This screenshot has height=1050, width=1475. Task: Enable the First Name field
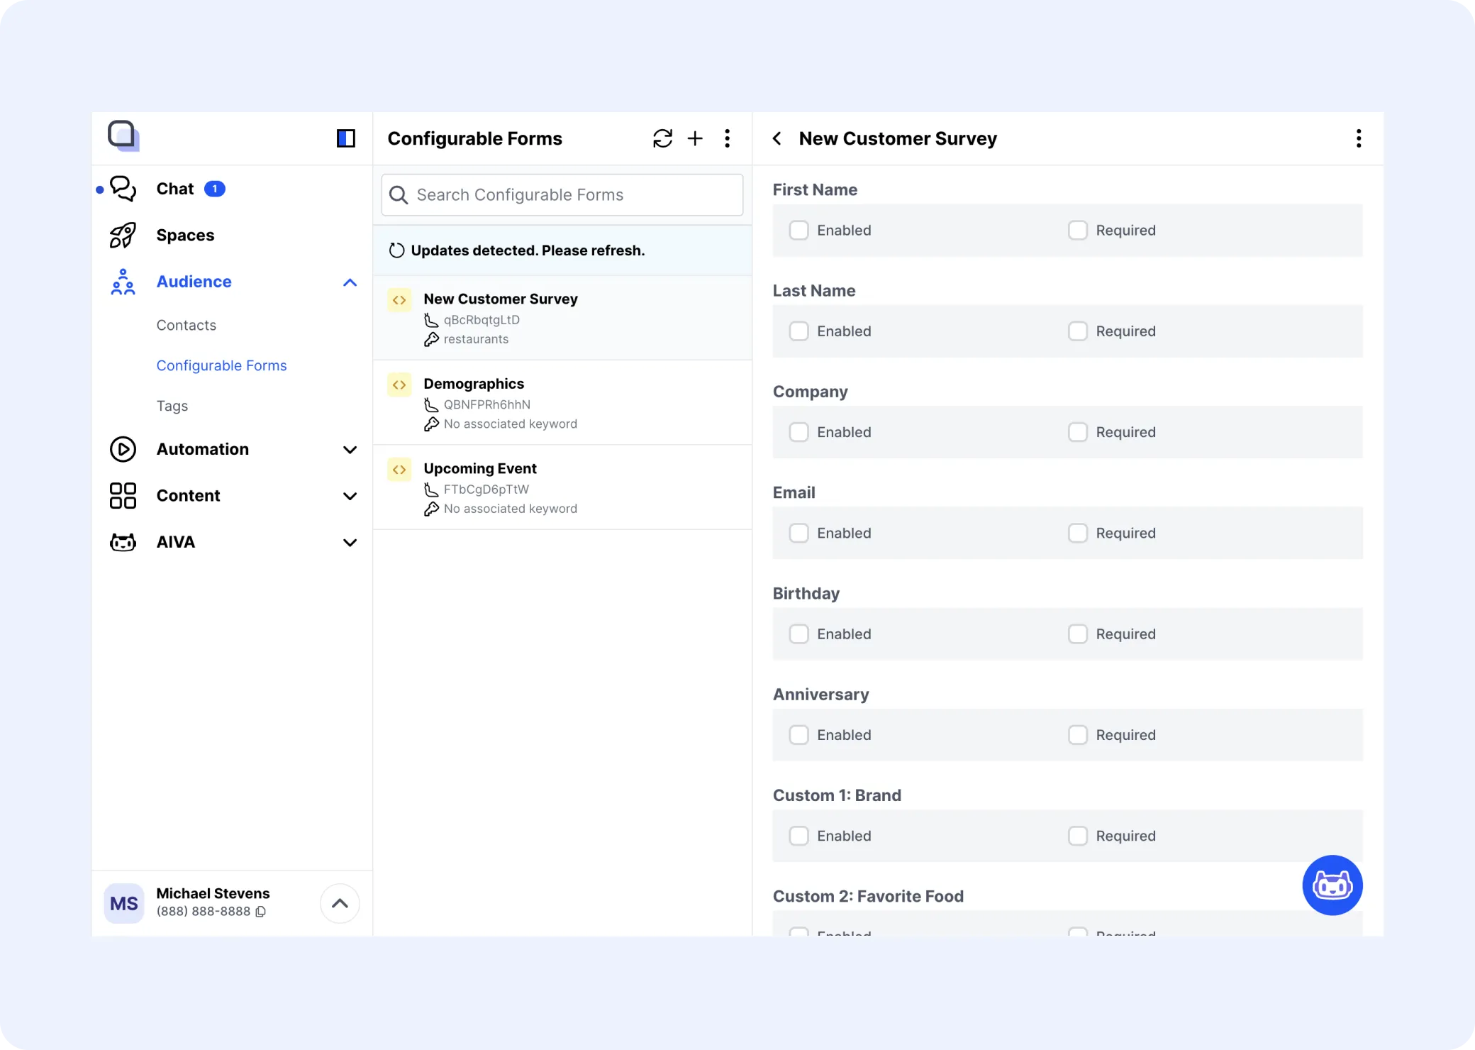tap(799, 230)
